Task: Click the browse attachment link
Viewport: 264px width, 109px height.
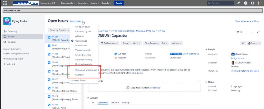Action: click(x=156, y=88)
